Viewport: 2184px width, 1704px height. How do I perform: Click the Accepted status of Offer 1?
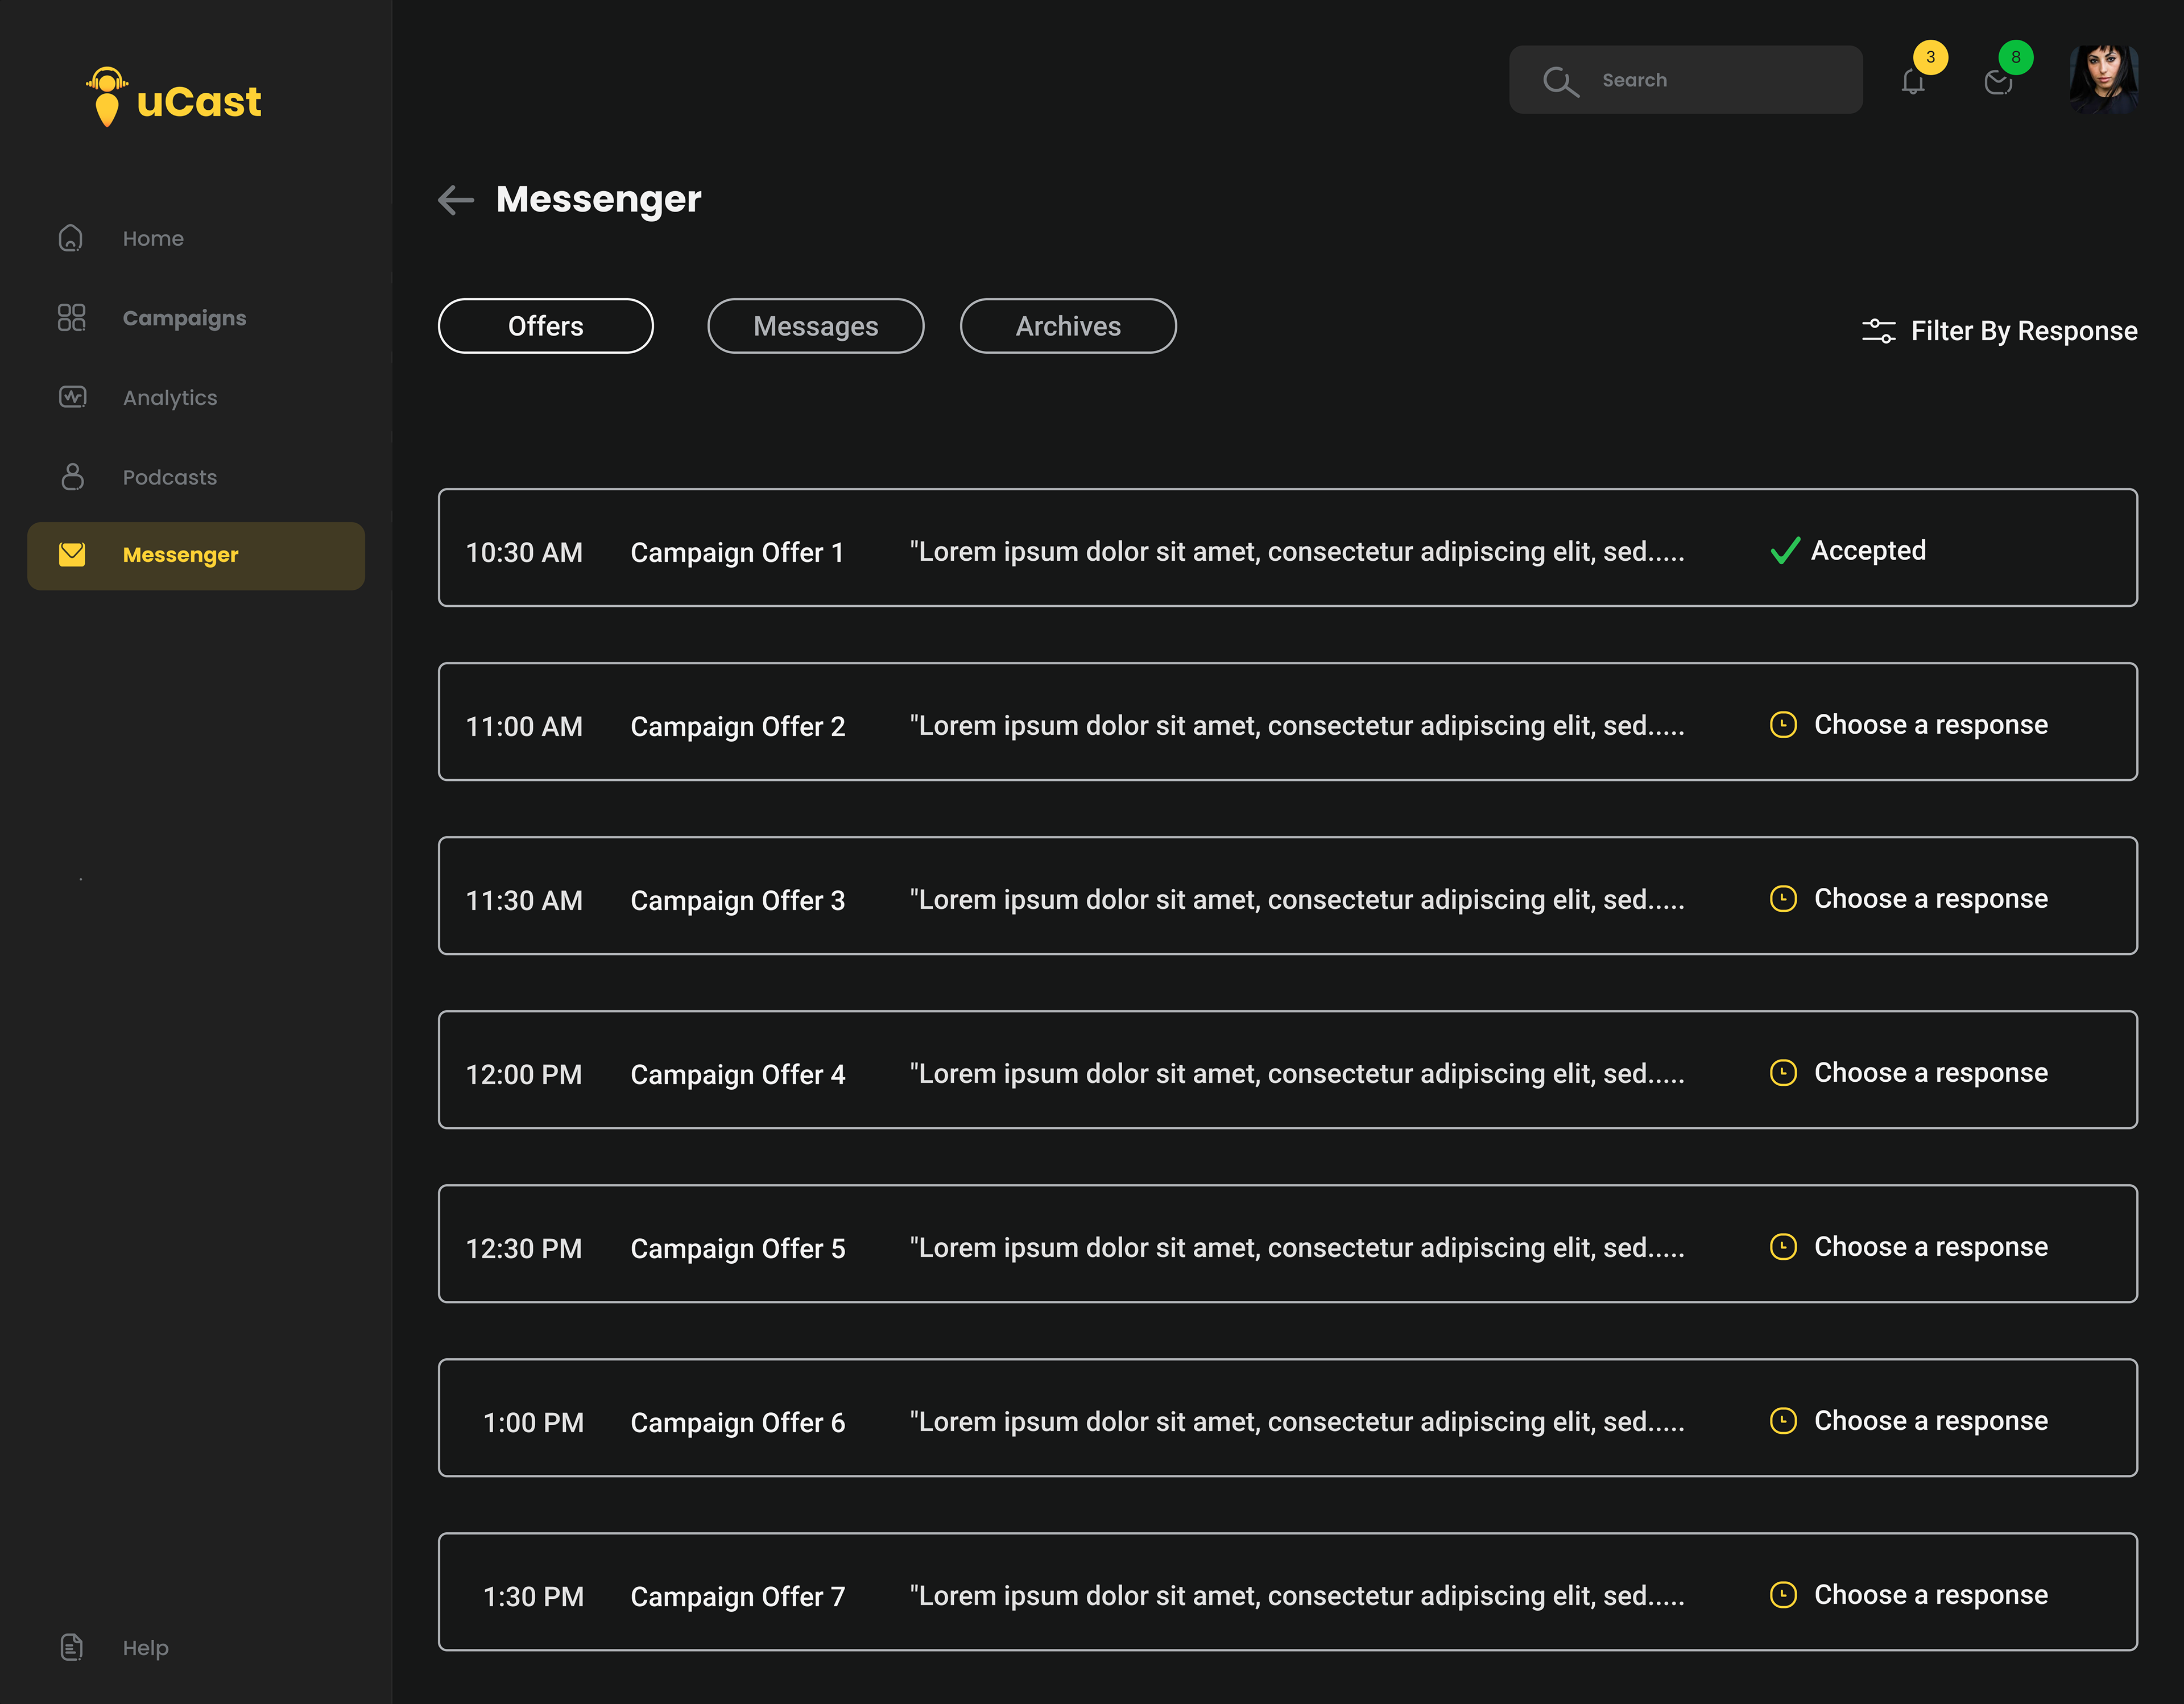tap(1868, 551)
